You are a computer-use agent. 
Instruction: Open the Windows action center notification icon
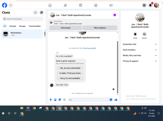point(159,113)
